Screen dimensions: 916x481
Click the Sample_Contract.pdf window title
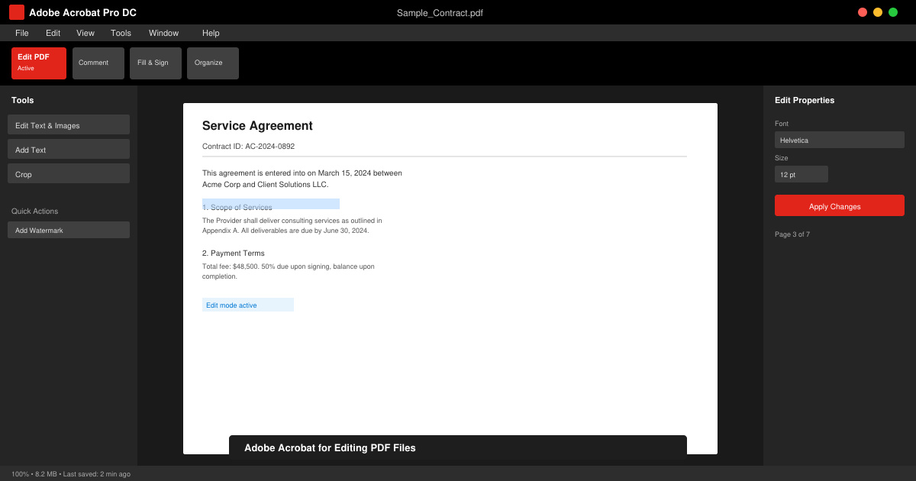point(440,13)
